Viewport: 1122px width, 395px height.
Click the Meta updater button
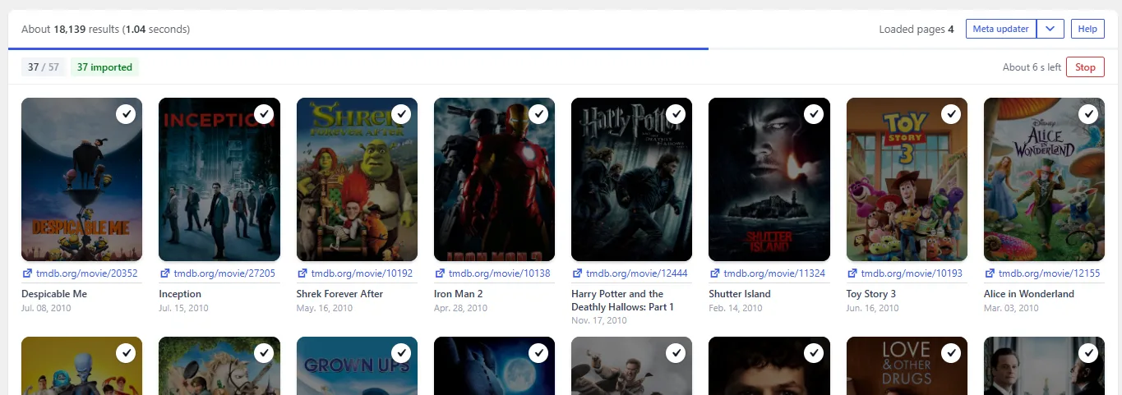tap(1001, 29)
